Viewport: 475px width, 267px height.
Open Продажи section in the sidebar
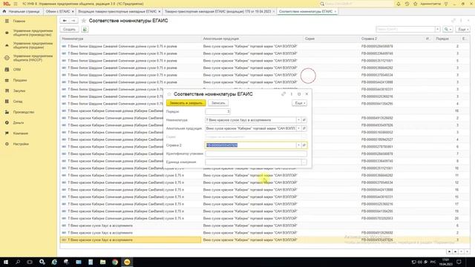click(20, 80)
